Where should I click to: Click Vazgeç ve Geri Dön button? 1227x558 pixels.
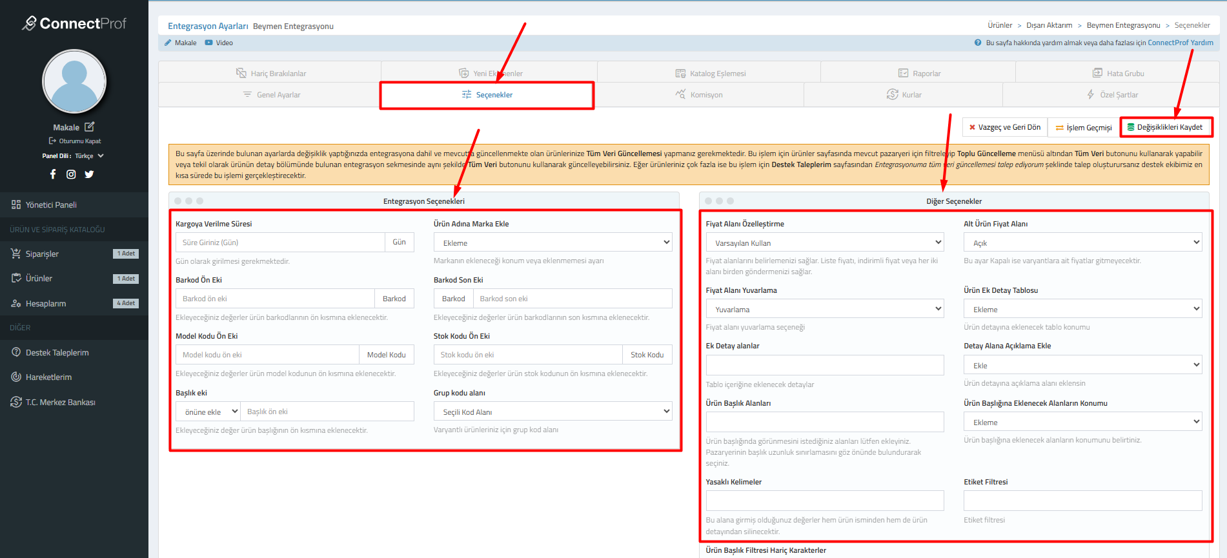tap(1004, 127)
